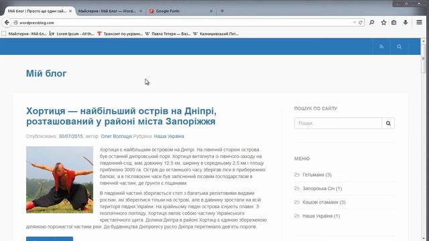Click the browser back arrow button

(x=7, y=22)
